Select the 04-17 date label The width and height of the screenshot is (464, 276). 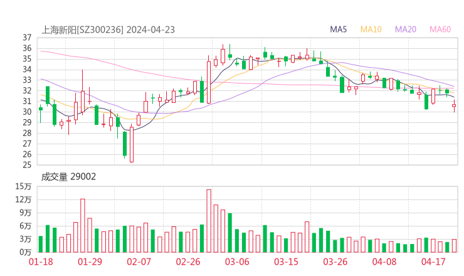point(433,262)
